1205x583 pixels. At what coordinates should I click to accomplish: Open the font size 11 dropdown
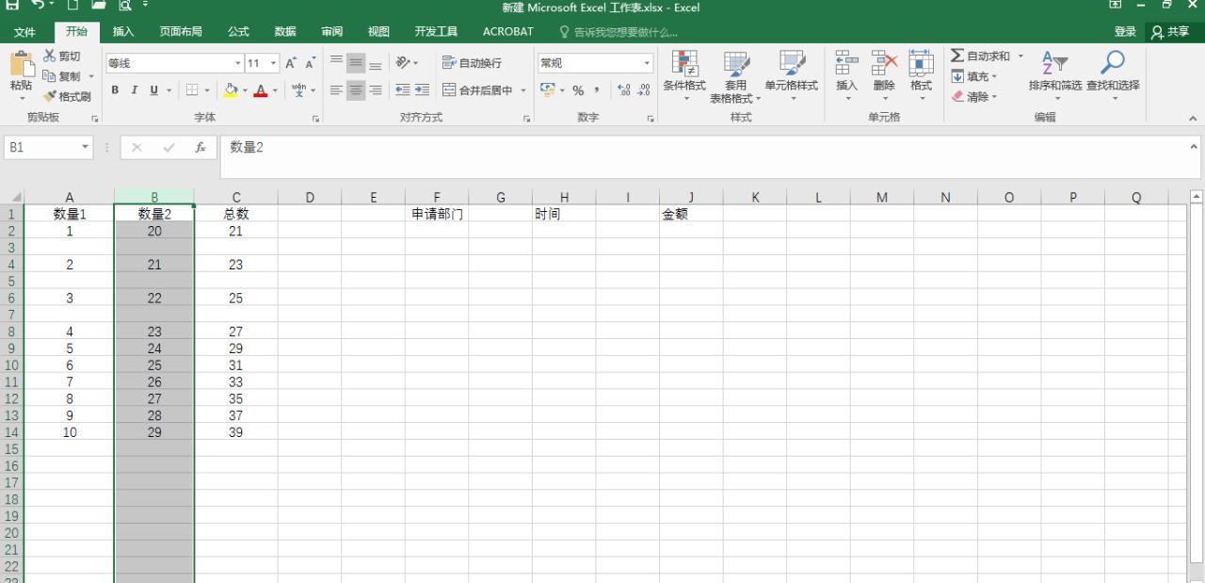274,63
